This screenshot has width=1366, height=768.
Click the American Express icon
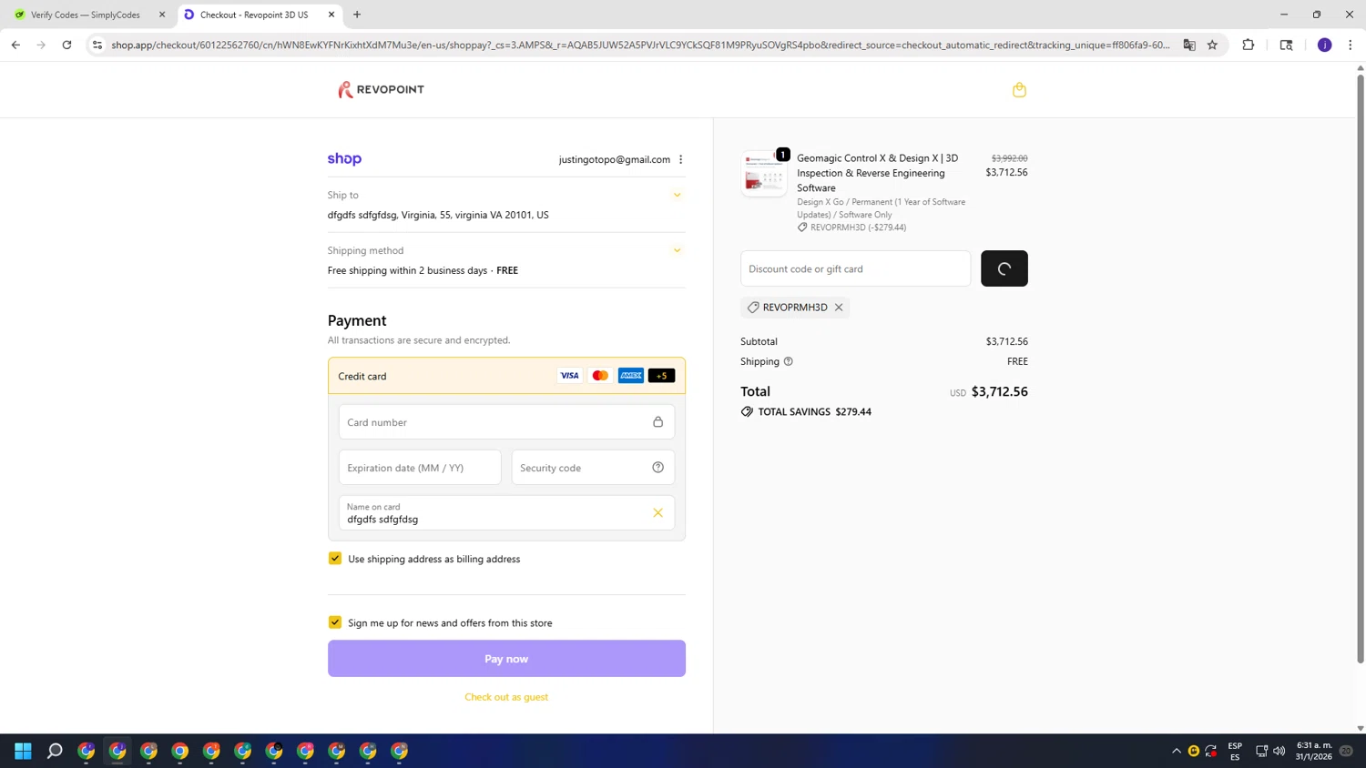[631, 376]
